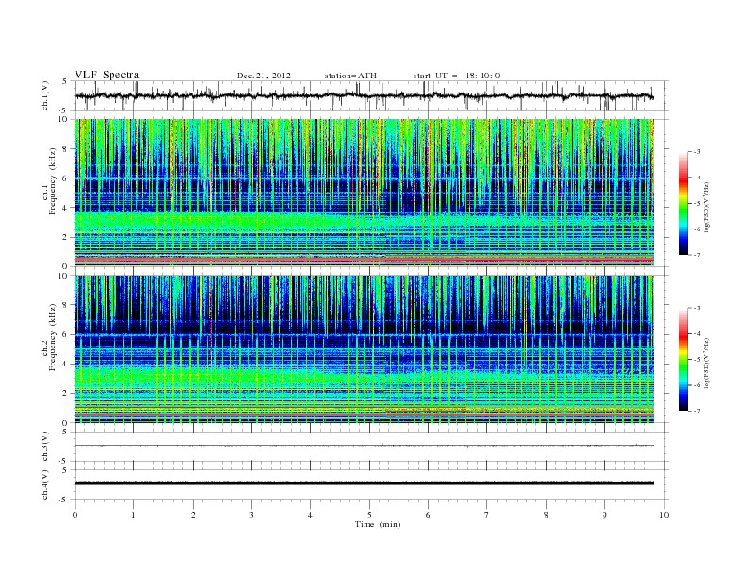748x578 pixels.
Task: Click time-axis tick label "2"
Action: [x=193, y=515]
